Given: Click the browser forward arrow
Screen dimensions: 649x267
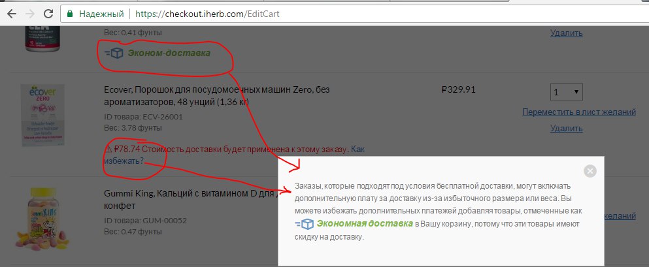Looking at the screenshot, I should 30,14.
